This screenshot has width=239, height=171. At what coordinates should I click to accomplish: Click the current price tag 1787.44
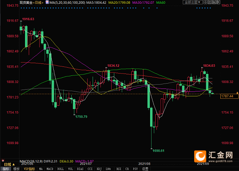pyautogui.click(x=229, y=96)
